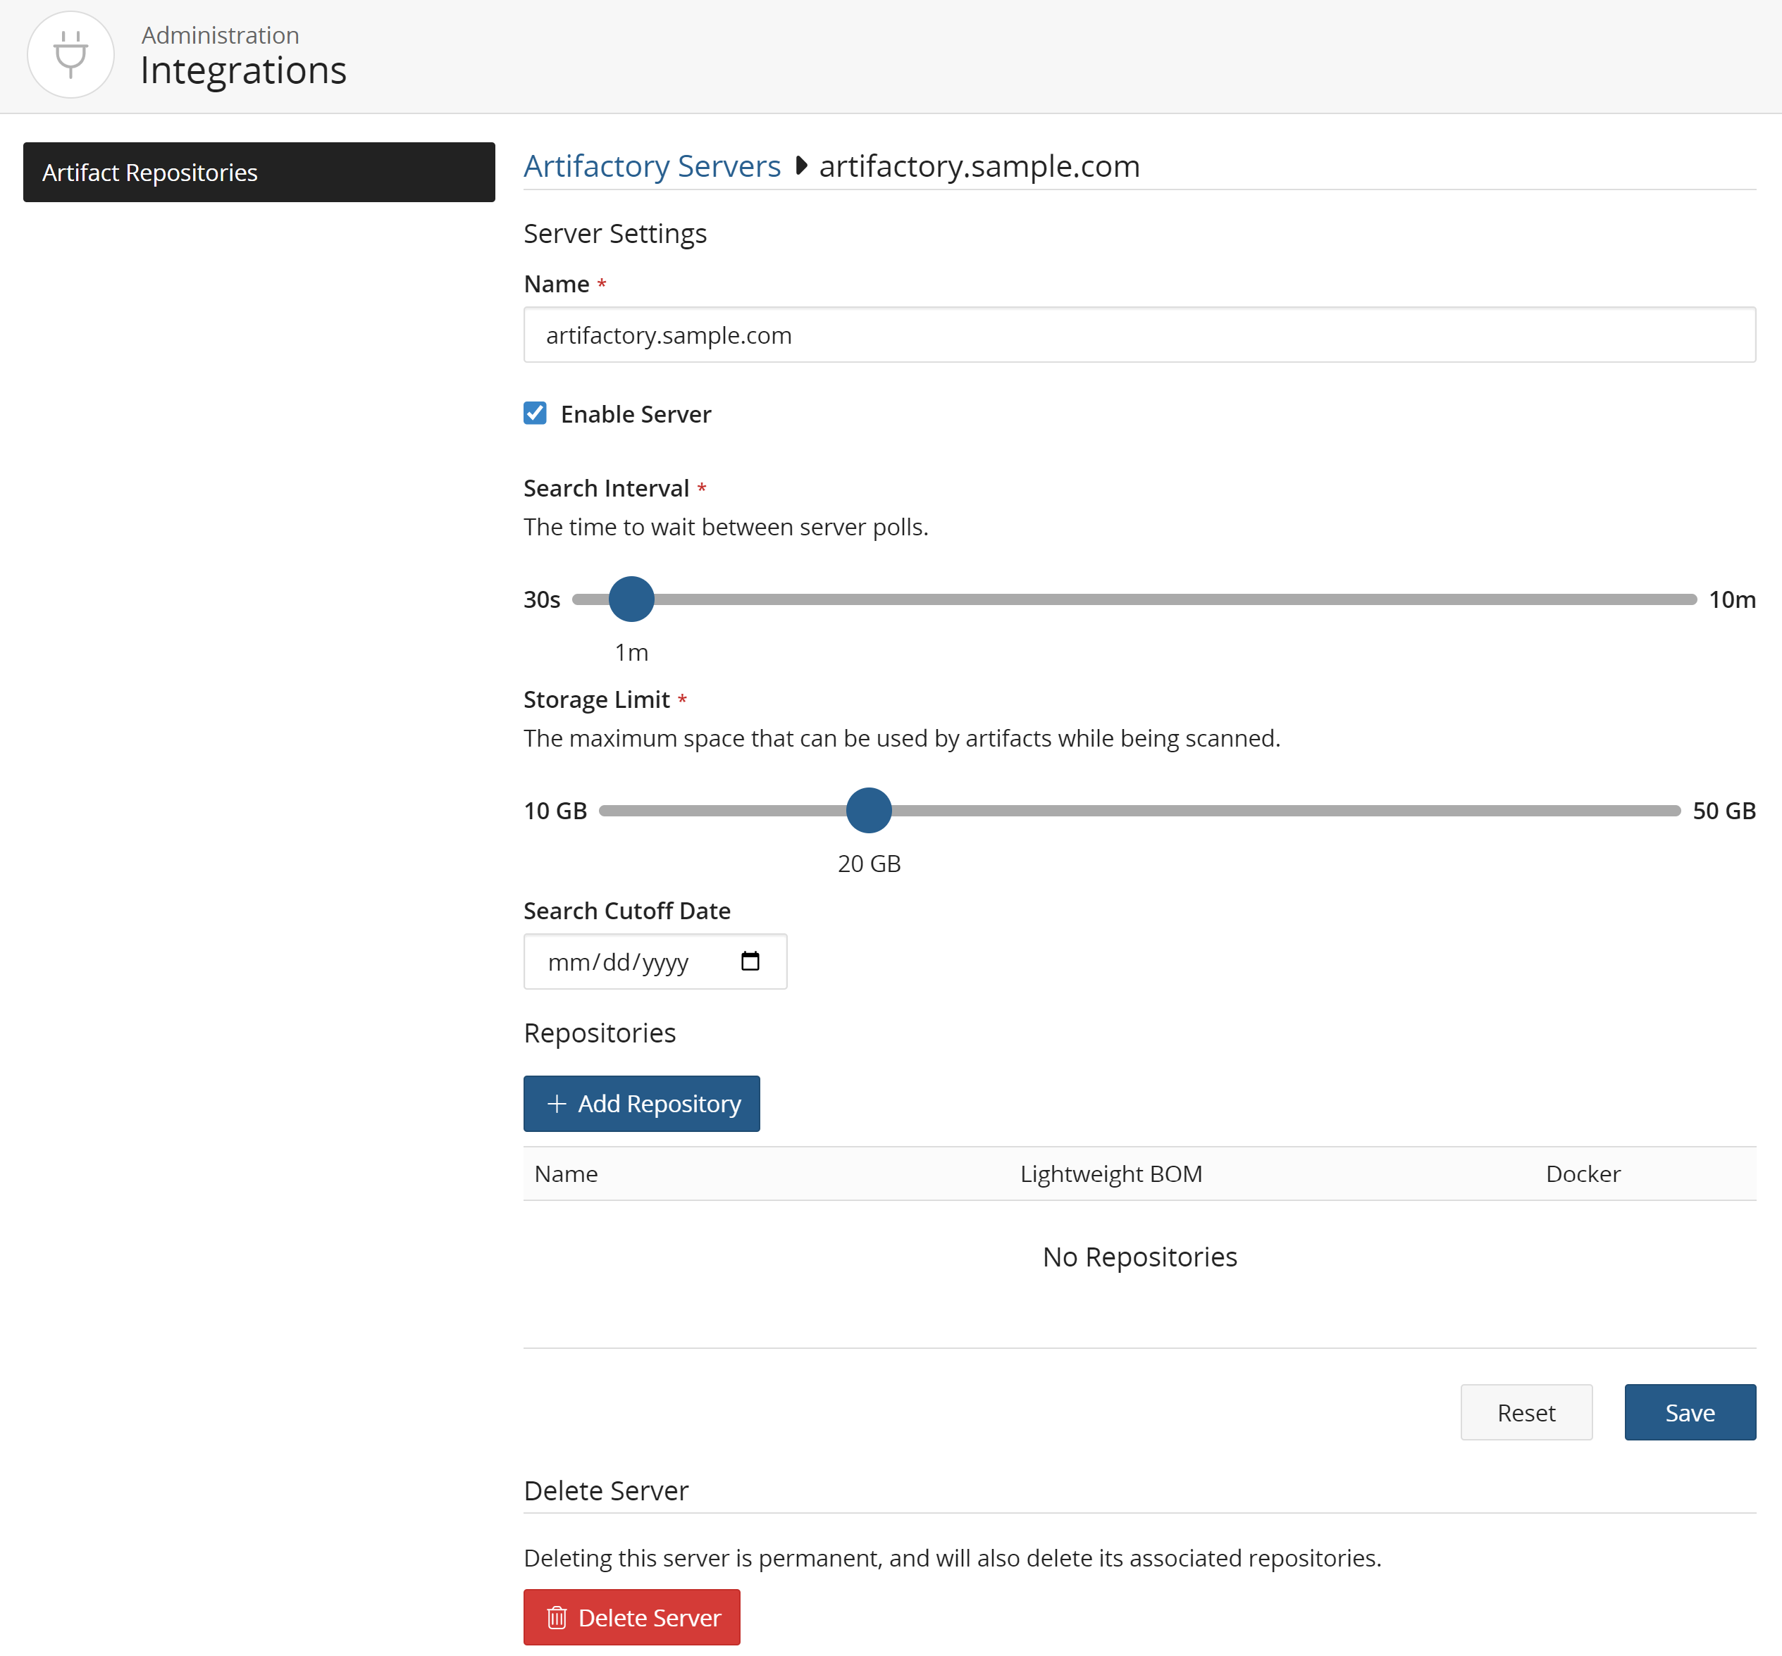
Task: Save the server settings
Action: point(1689,1412)
